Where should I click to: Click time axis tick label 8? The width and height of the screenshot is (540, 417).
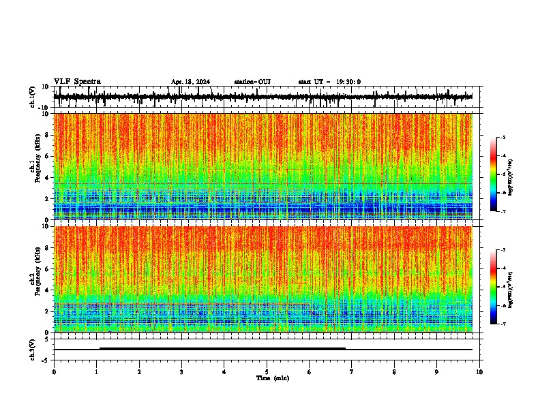[x=394, y=372]
